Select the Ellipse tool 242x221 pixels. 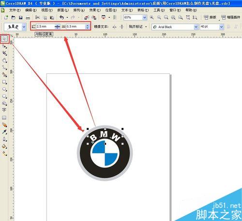(x=4, y=89)
